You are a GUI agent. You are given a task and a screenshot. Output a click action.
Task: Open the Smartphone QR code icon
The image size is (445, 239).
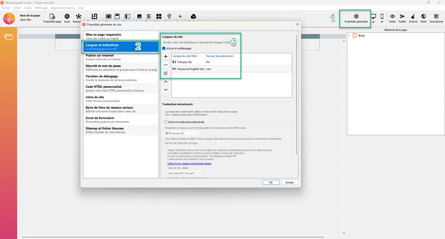[x=436, y=16]
